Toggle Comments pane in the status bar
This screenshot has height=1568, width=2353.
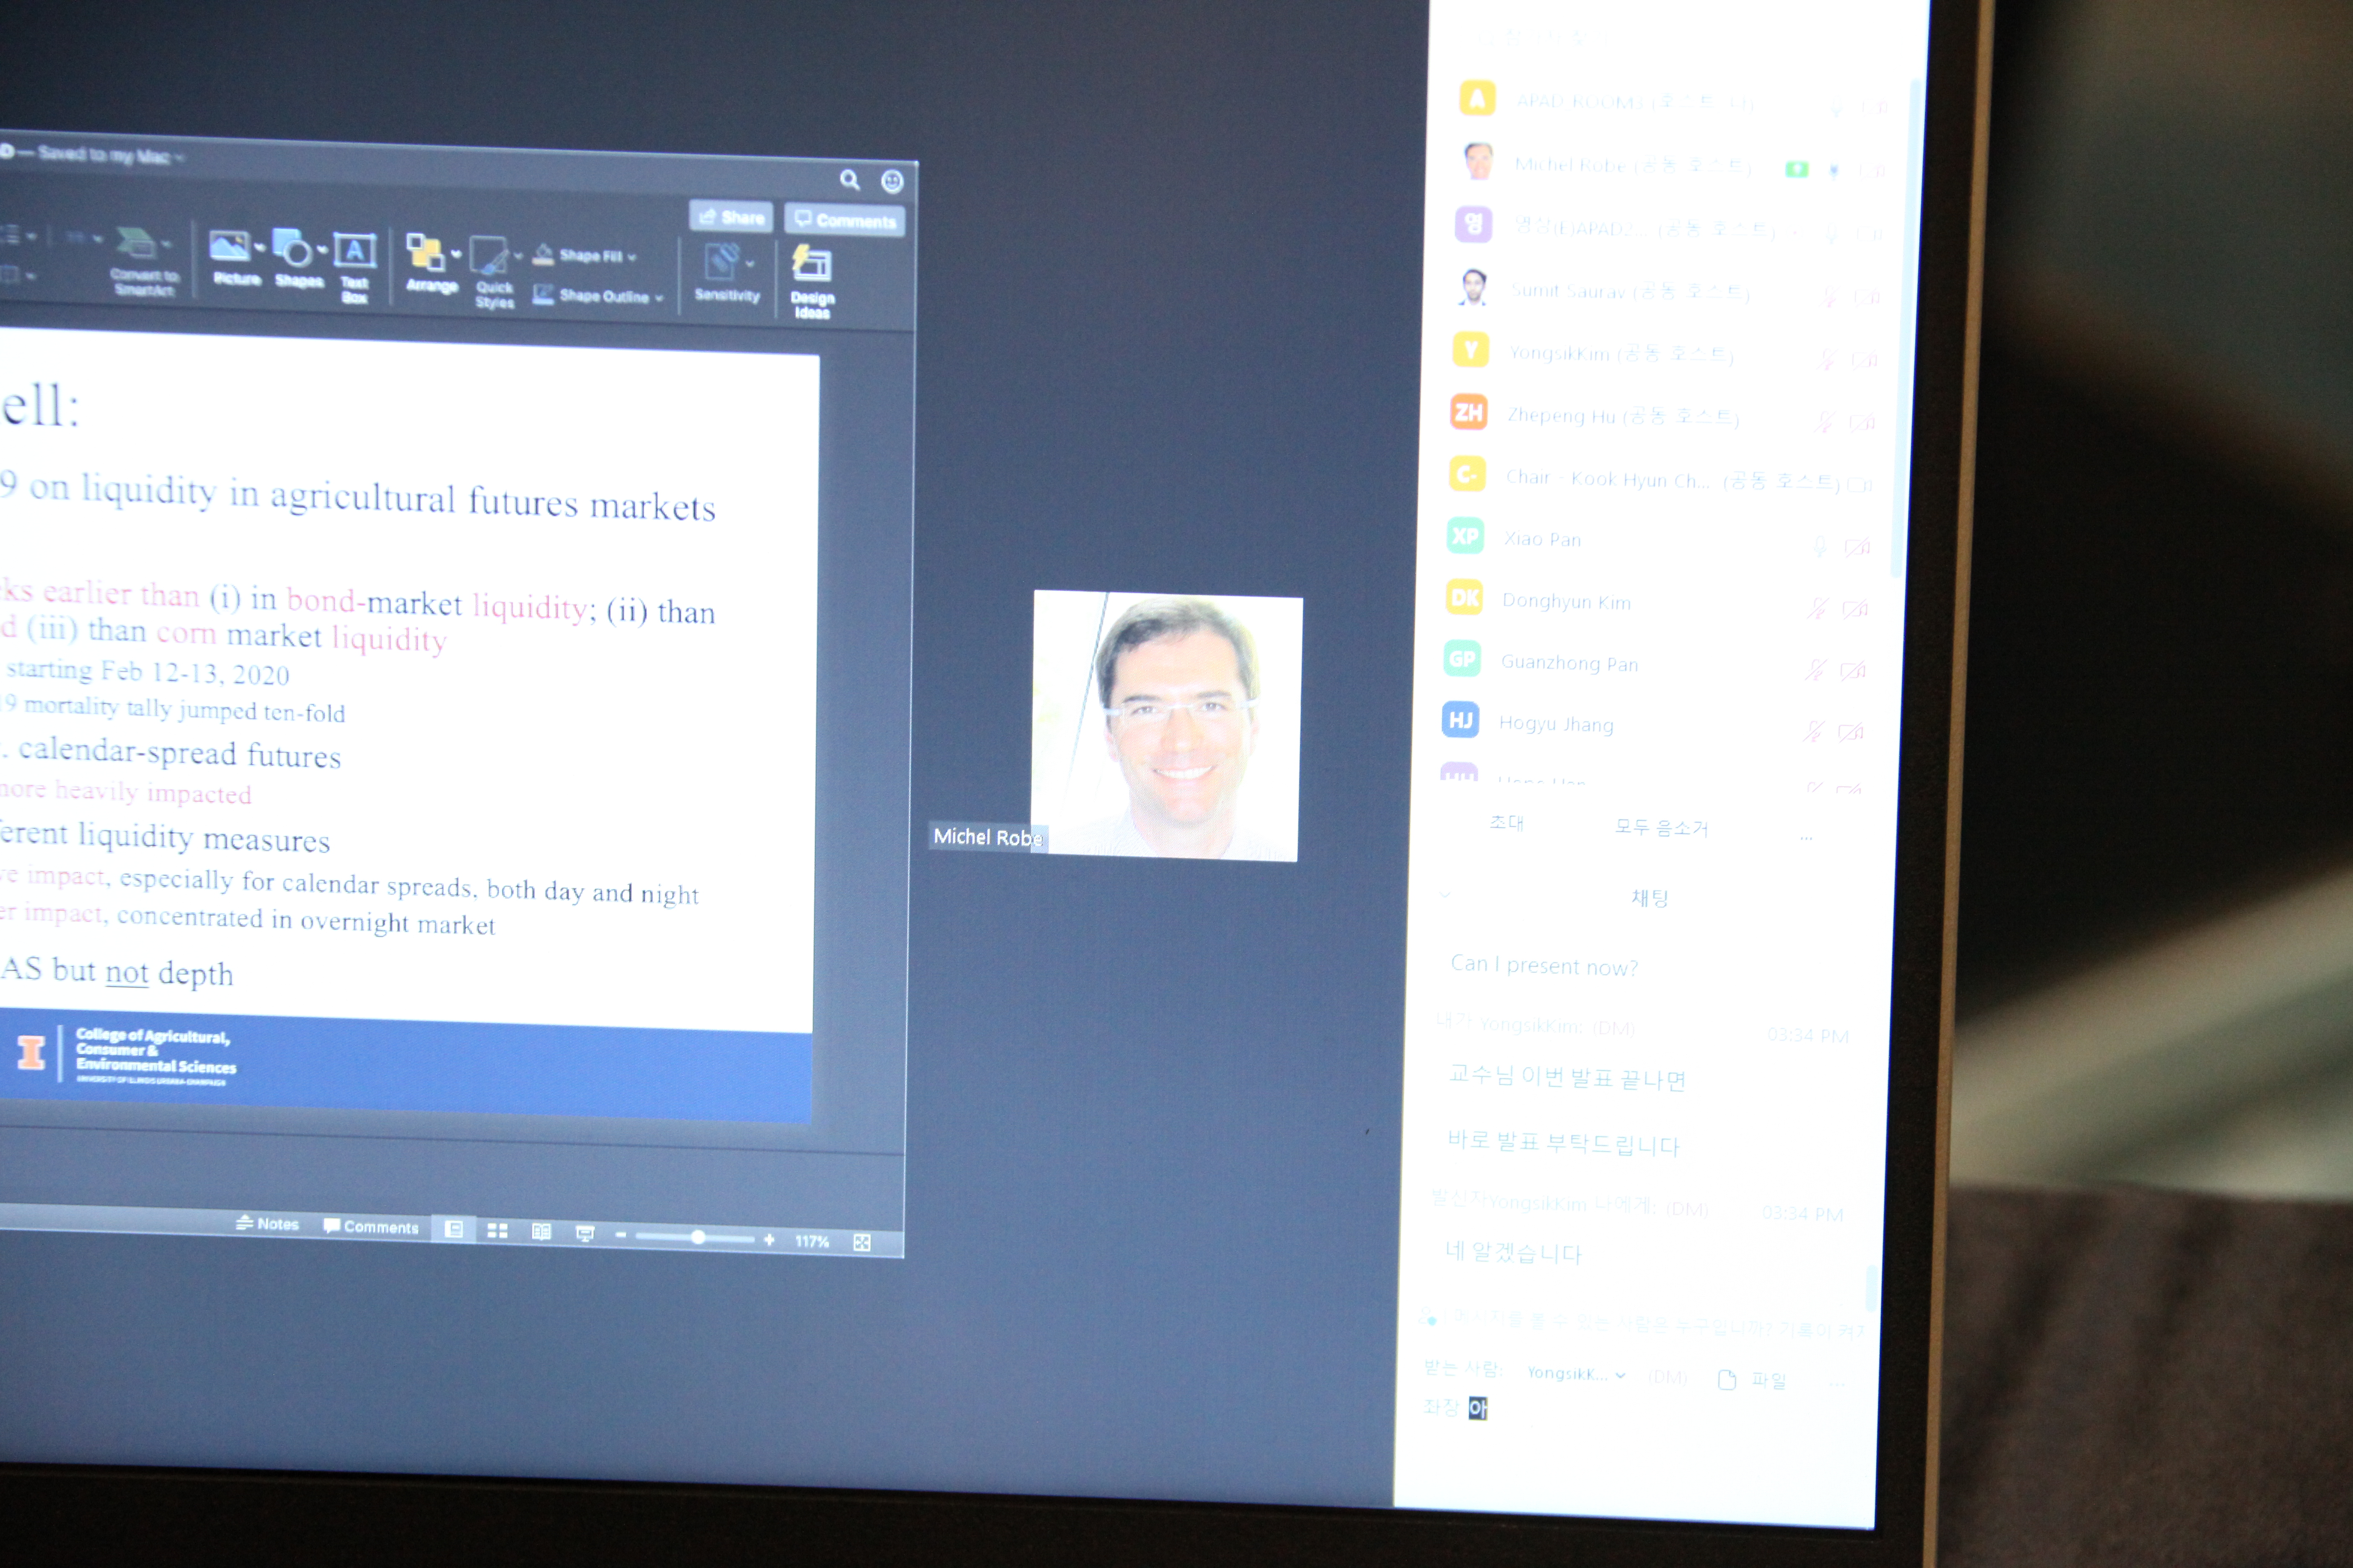tap(371, 1227)
